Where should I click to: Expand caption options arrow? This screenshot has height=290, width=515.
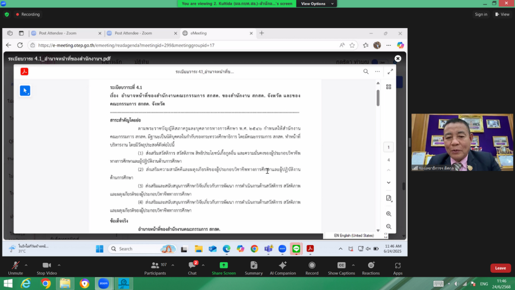coord(353,265)
